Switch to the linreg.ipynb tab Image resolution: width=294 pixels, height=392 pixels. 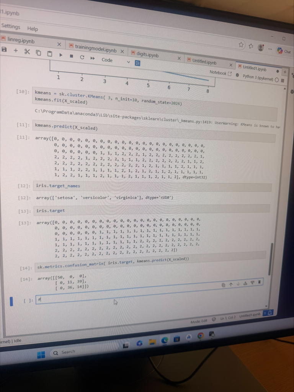[x=21, y=40]
